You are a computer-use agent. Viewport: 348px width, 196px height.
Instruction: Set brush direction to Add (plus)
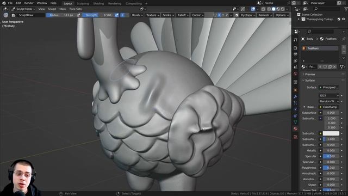[122, 15]
